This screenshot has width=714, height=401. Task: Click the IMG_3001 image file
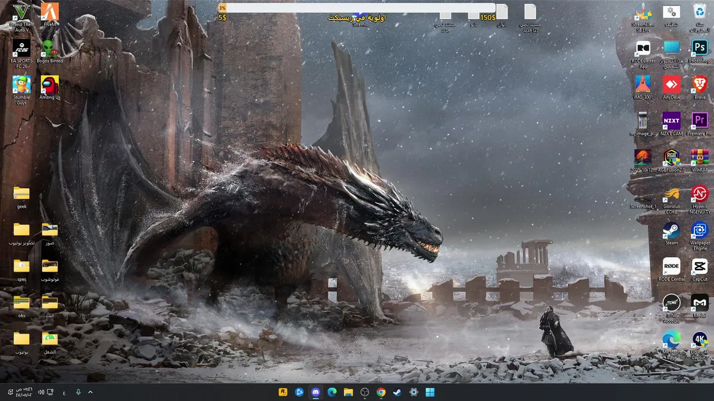point(643,87)
